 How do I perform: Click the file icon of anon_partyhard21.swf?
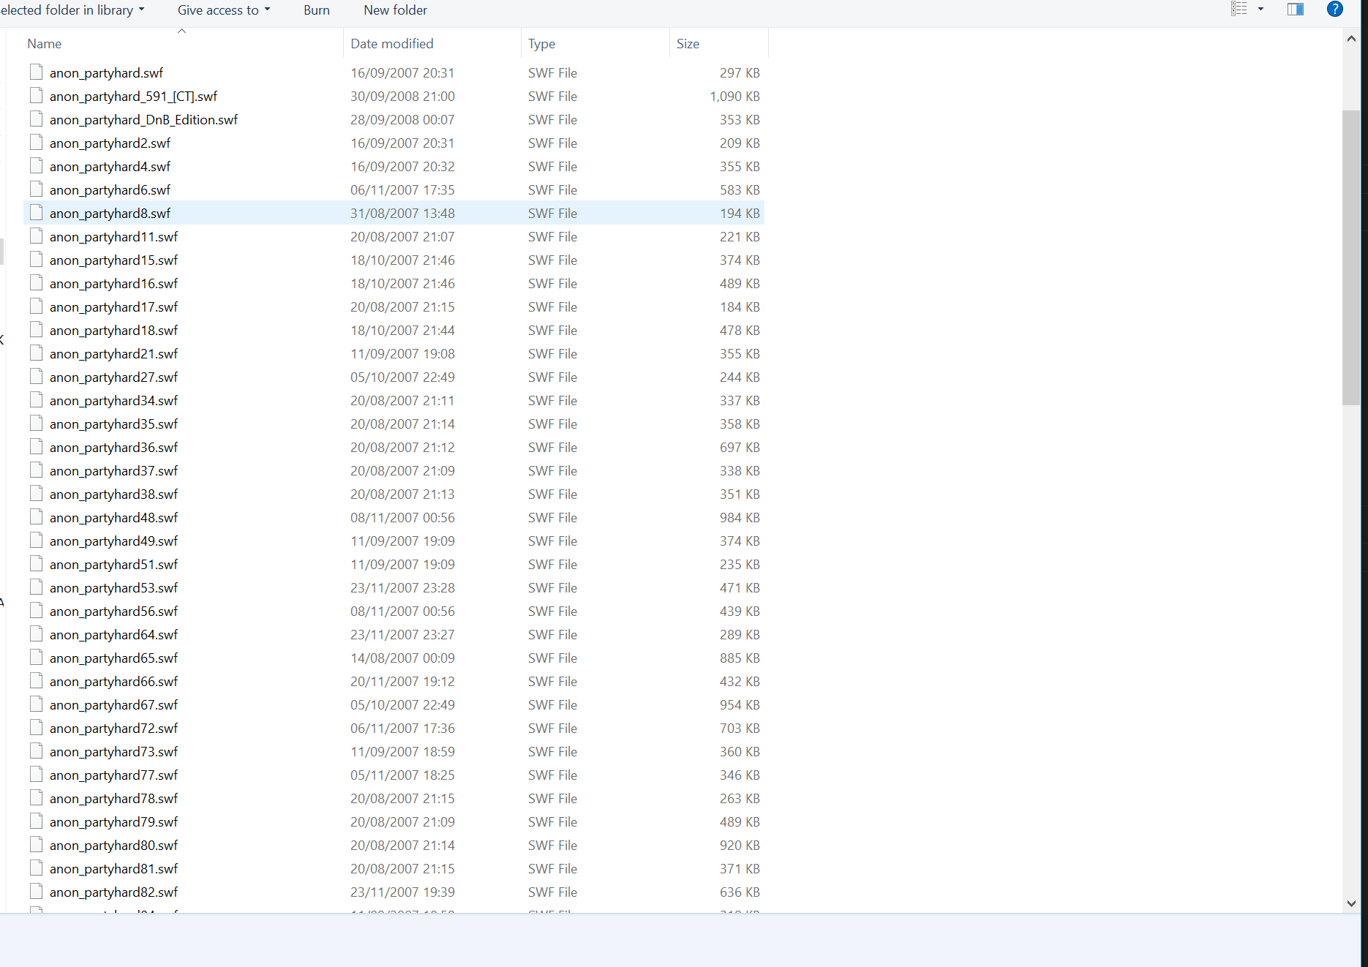pos(36,353)
